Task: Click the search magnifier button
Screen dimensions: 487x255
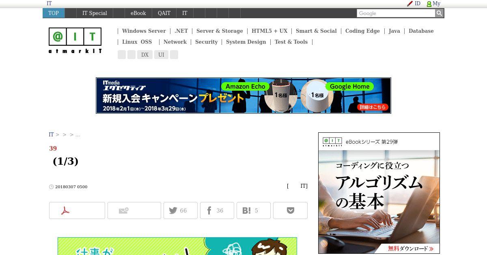Action: pyautogui.click(x=440, y=13)
